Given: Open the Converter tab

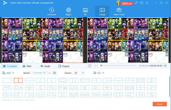Looking at the screenshot, I should tap(52, 12).
